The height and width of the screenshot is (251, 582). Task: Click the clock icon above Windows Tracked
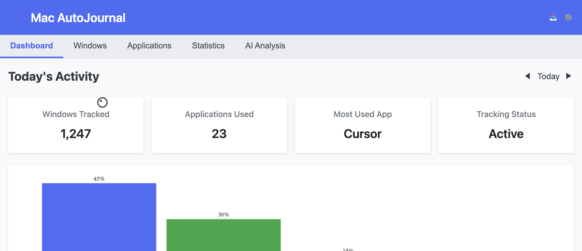pos(102,102)
